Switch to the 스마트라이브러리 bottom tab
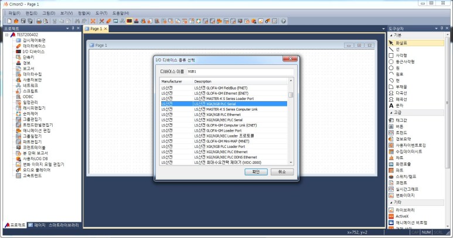The height and width of the screenshot is (238, 453). pos(63,225)
